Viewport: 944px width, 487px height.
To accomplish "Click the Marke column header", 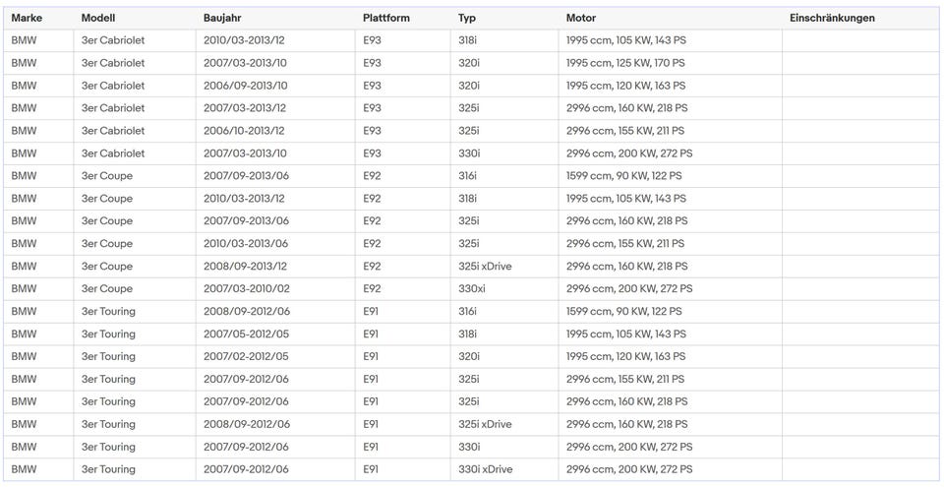I will (38, 18).
